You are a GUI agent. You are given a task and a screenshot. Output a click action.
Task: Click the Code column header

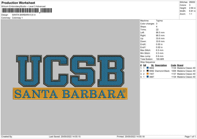173,65
